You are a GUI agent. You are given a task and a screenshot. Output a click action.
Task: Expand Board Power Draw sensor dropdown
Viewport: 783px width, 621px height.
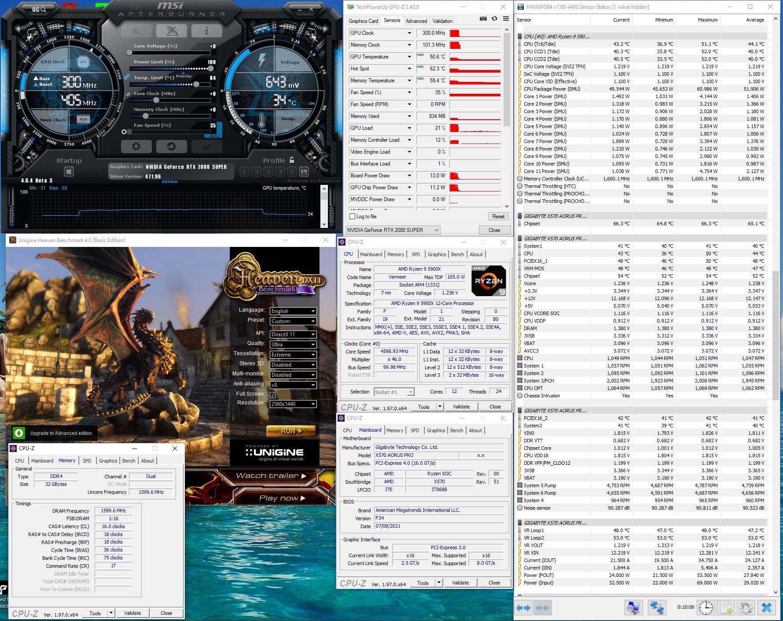pyautogui.click(x=409, y=176)
